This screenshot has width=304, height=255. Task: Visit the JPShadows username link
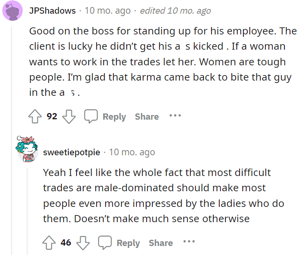[52, 11]
